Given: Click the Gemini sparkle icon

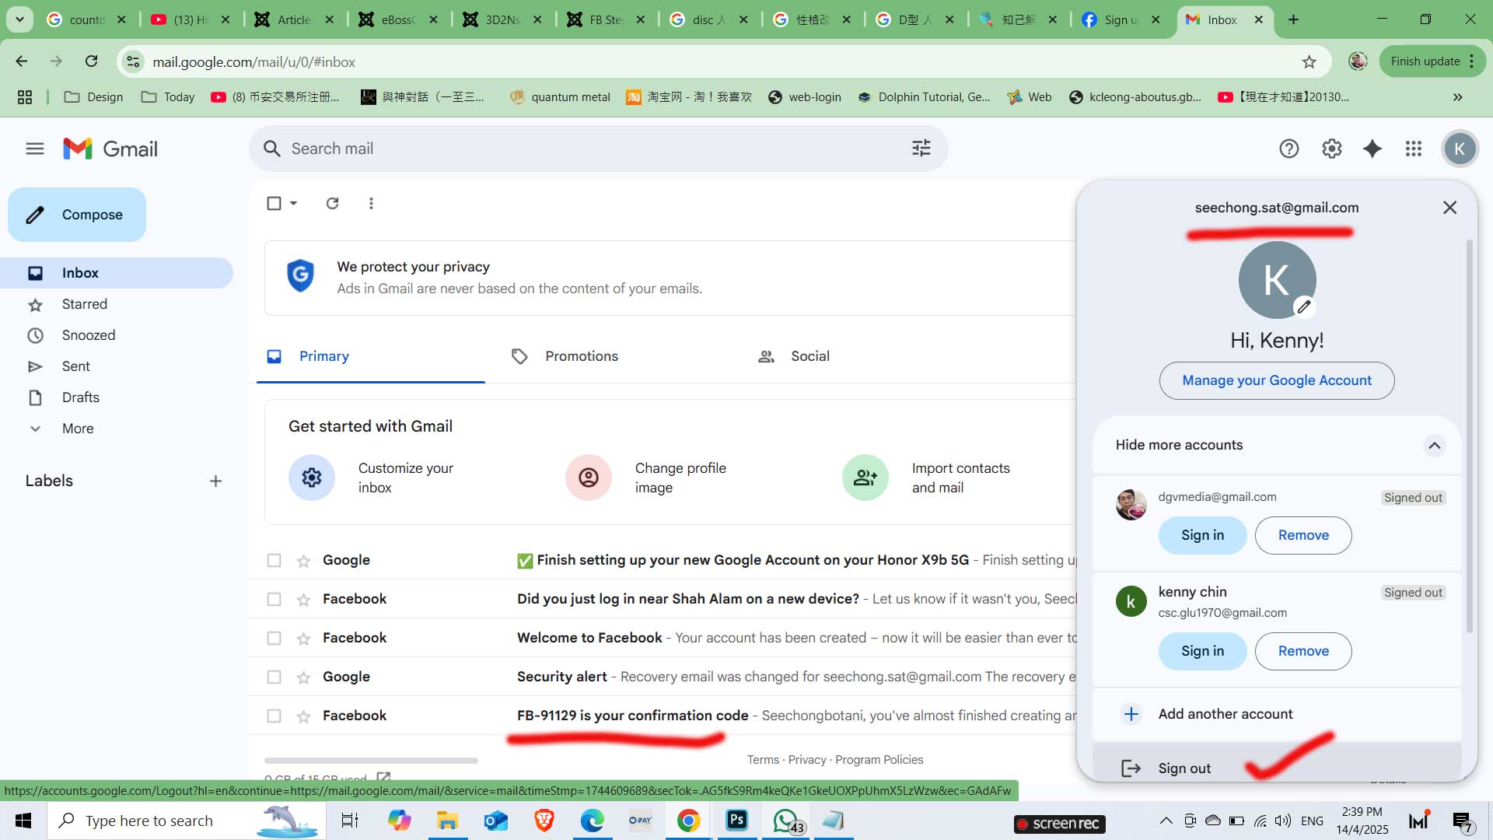Looking at the screenshot, I should pyautogui.click(x=1372, y=149).
